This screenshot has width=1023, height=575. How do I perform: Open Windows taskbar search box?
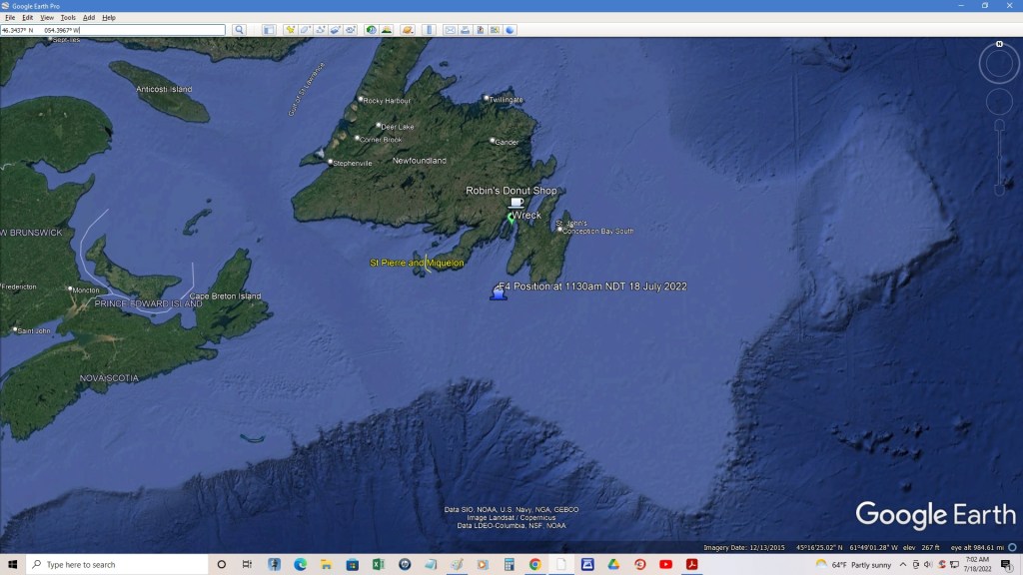tap(115, 565)
